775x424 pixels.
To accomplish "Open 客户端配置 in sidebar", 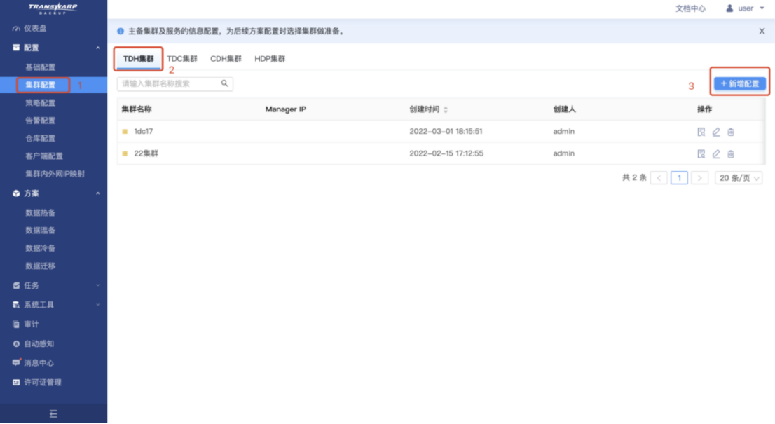I will click(x=44, y=156).
